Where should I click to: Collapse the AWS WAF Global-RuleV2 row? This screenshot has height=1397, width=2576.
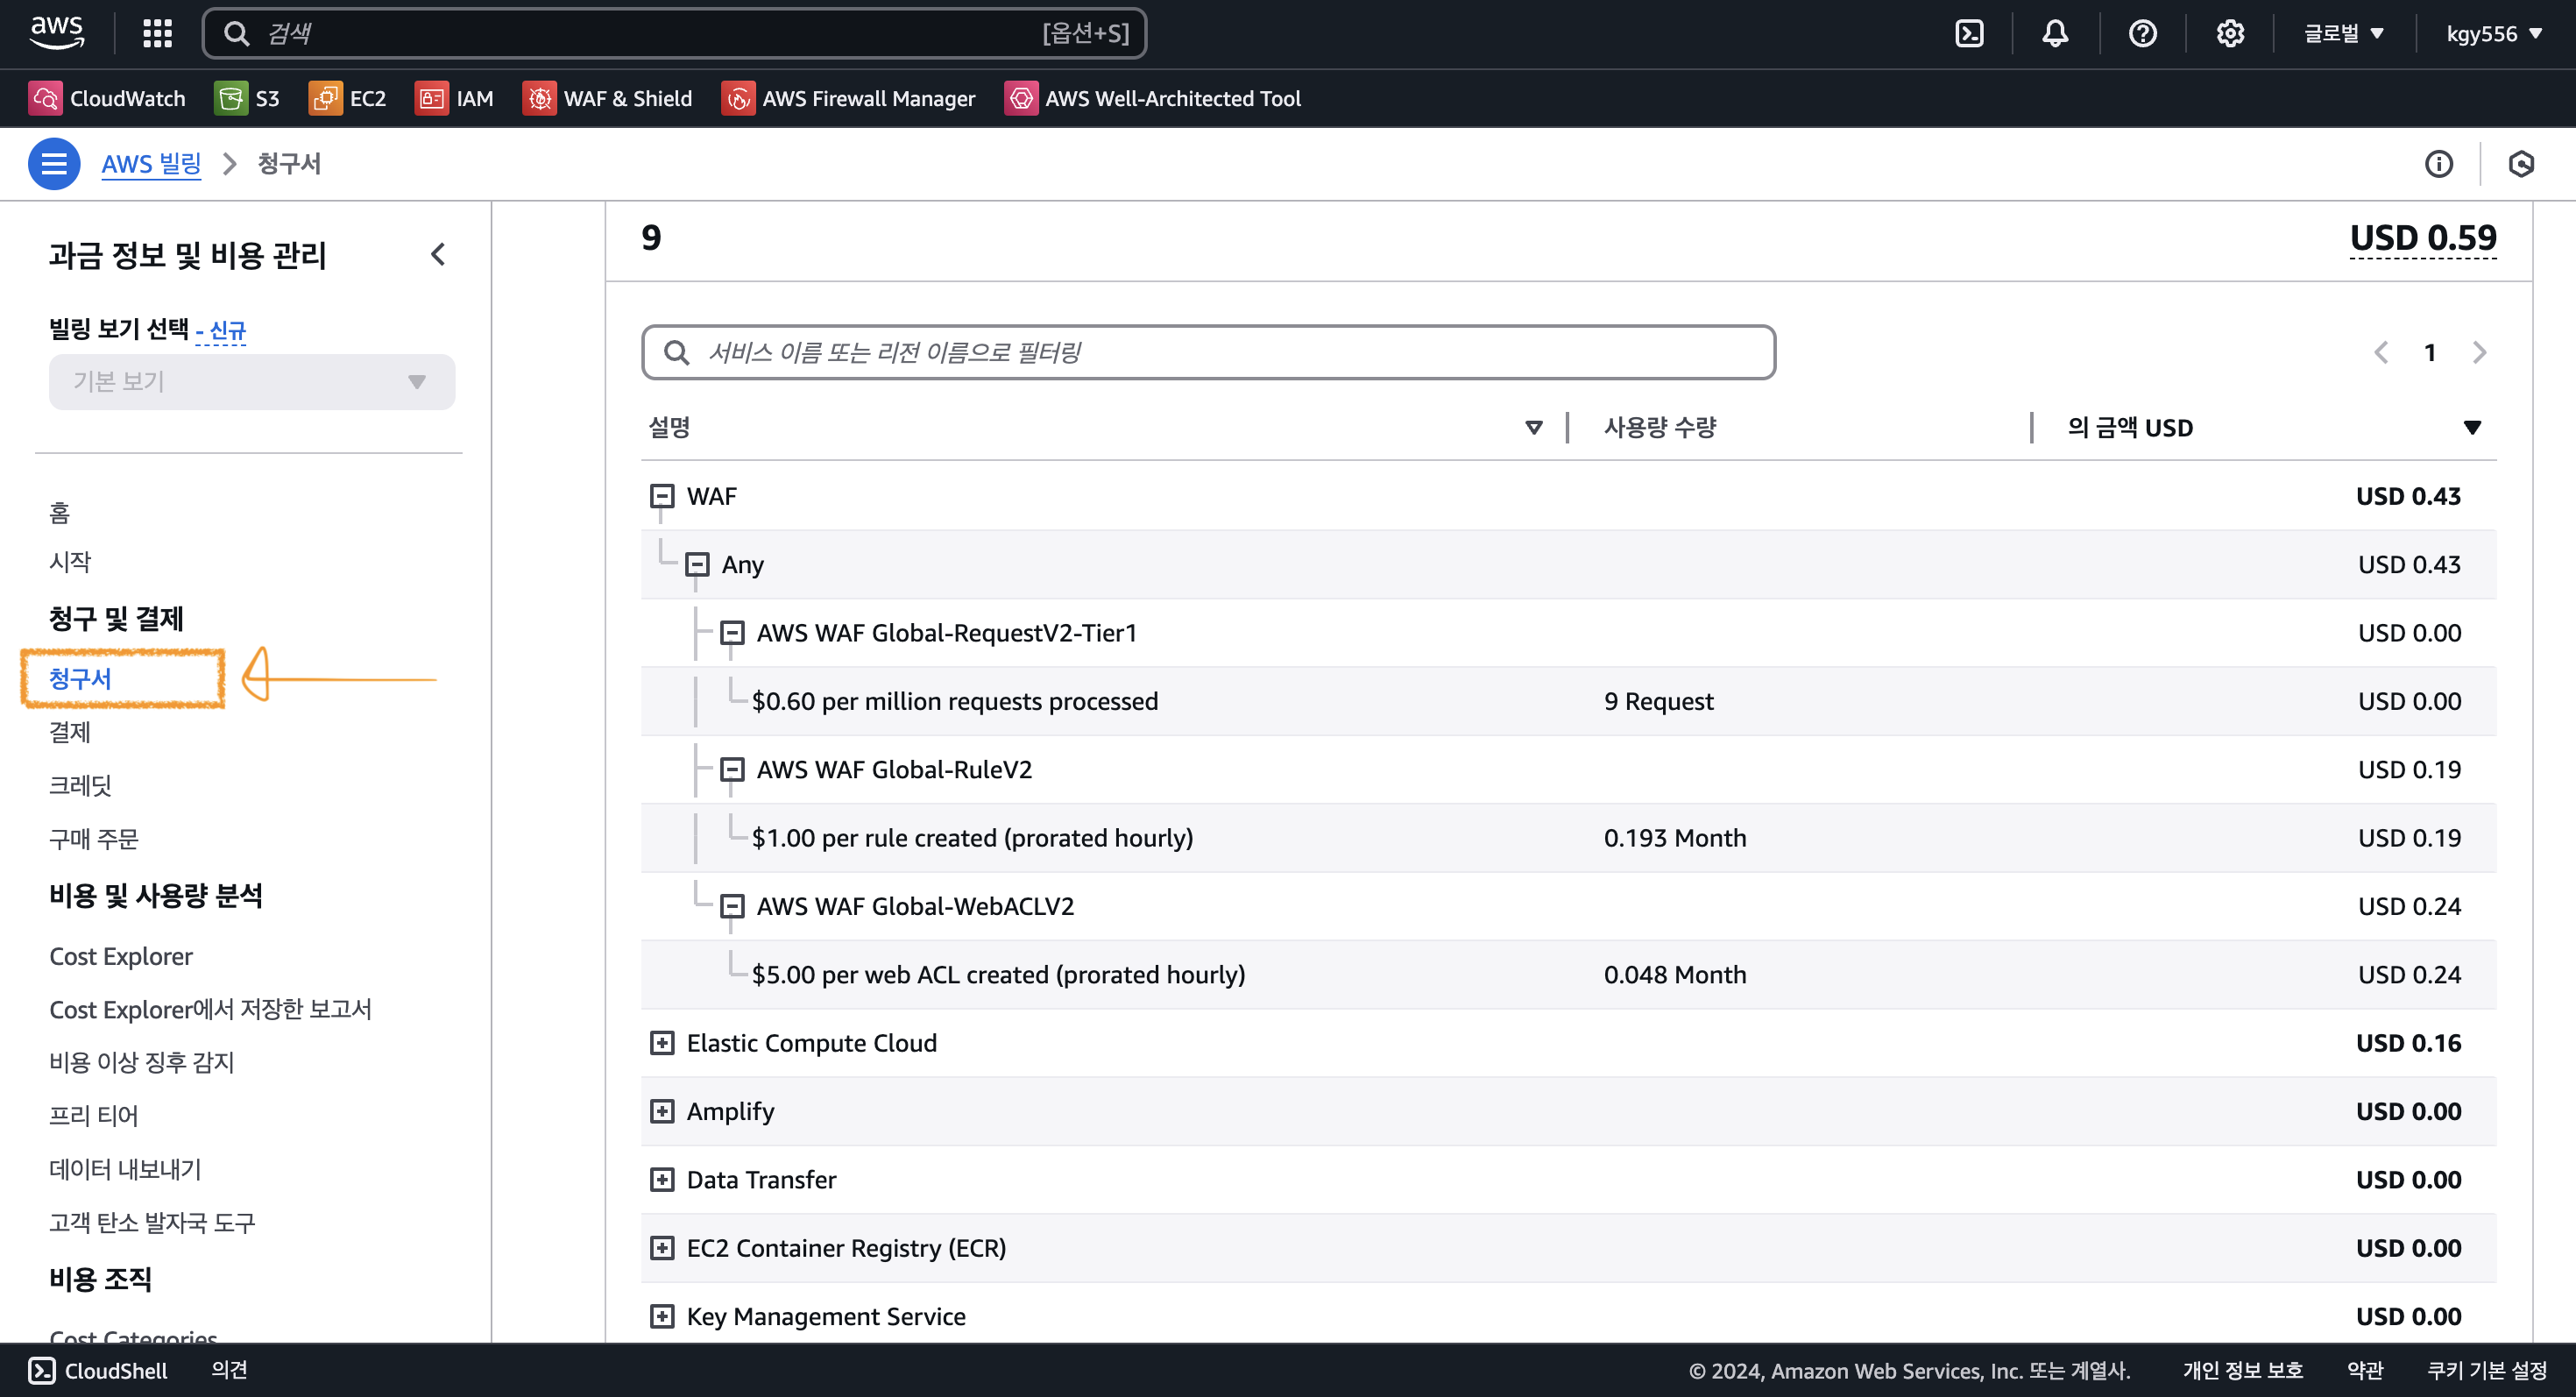(732, 769)
